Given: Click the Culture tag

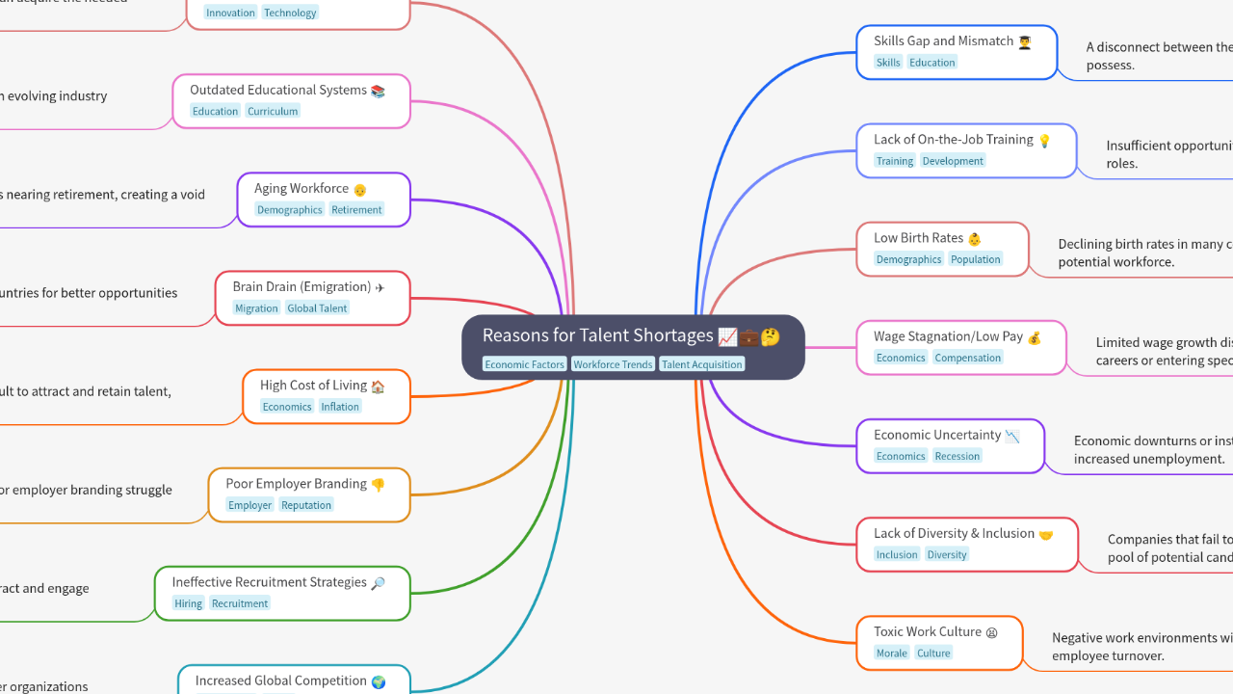Looking at the screenshot, I should click(x=933, y=653).
